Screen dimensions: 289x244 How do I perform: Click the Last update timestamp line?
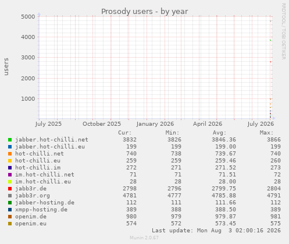coord(216,231)
